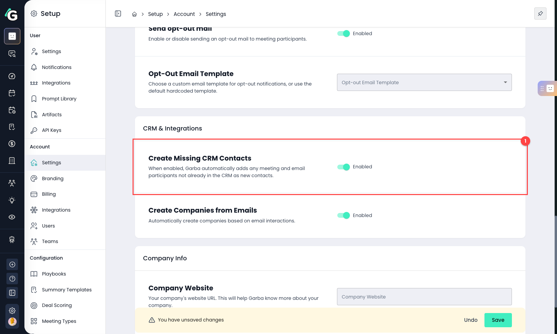Open the eye watch icon in rail

click(12, 217)
